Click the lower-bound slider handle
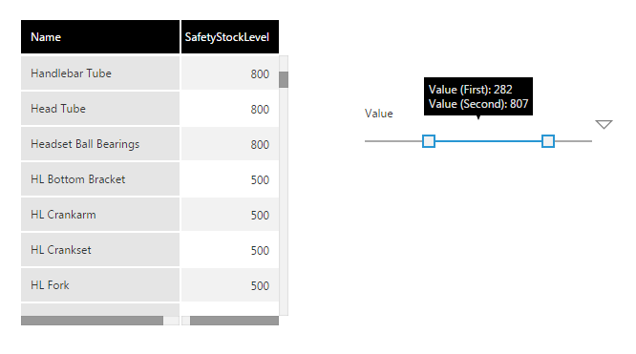This screenshot has height=354, width=636. pyautogui.click(x=429, y=141)
